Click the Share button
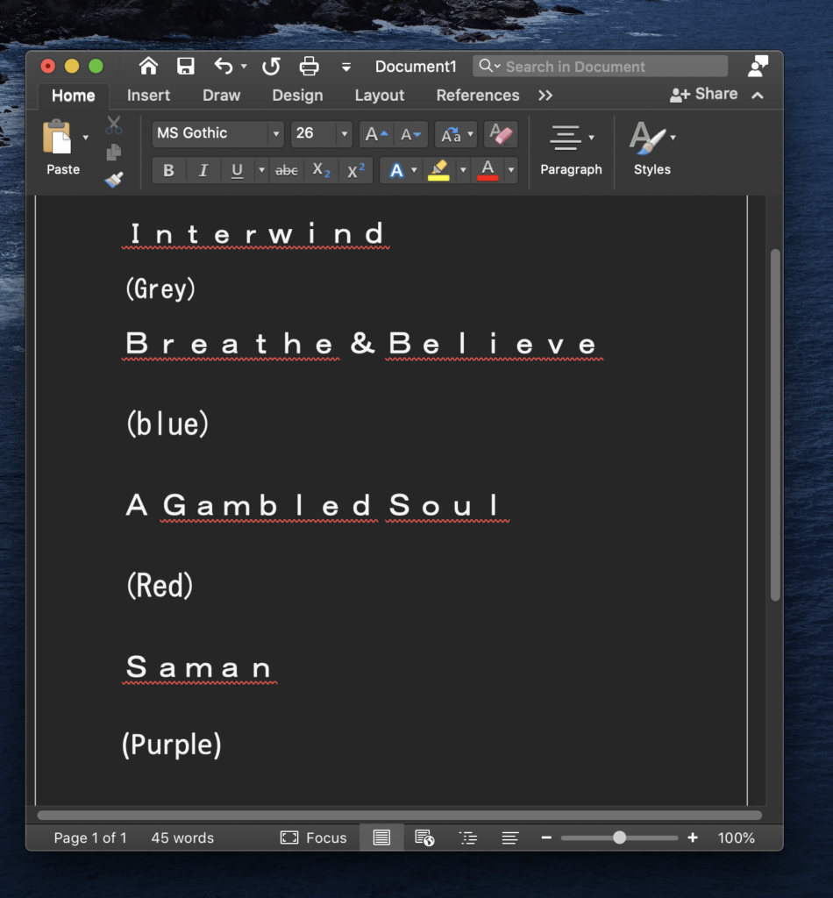833x898 pixels. click(x=704, y=95)
